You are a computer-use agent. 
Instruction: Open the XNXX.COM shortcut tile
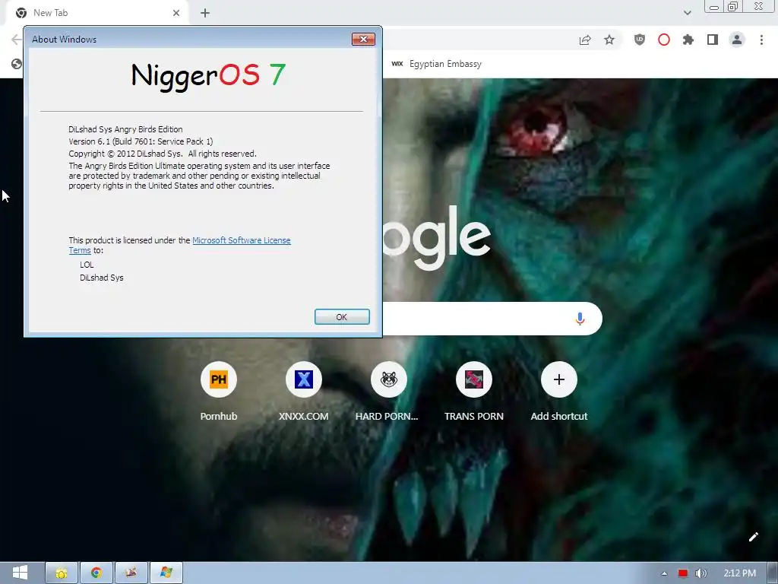[x=304, y=392]
